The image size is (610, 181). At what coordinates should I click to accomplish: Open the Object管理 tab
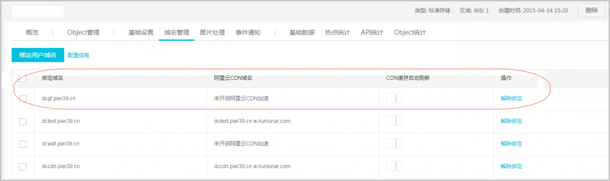click(x=83, y=33)
